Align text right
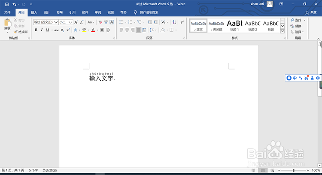 point(133,30)
